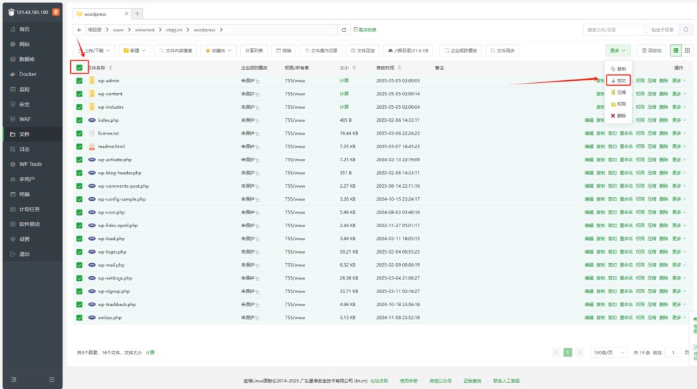The image size is (697, 389).
Task: Open the 终端 terminal icon in sidebar
Action: (x=13, y=194)
